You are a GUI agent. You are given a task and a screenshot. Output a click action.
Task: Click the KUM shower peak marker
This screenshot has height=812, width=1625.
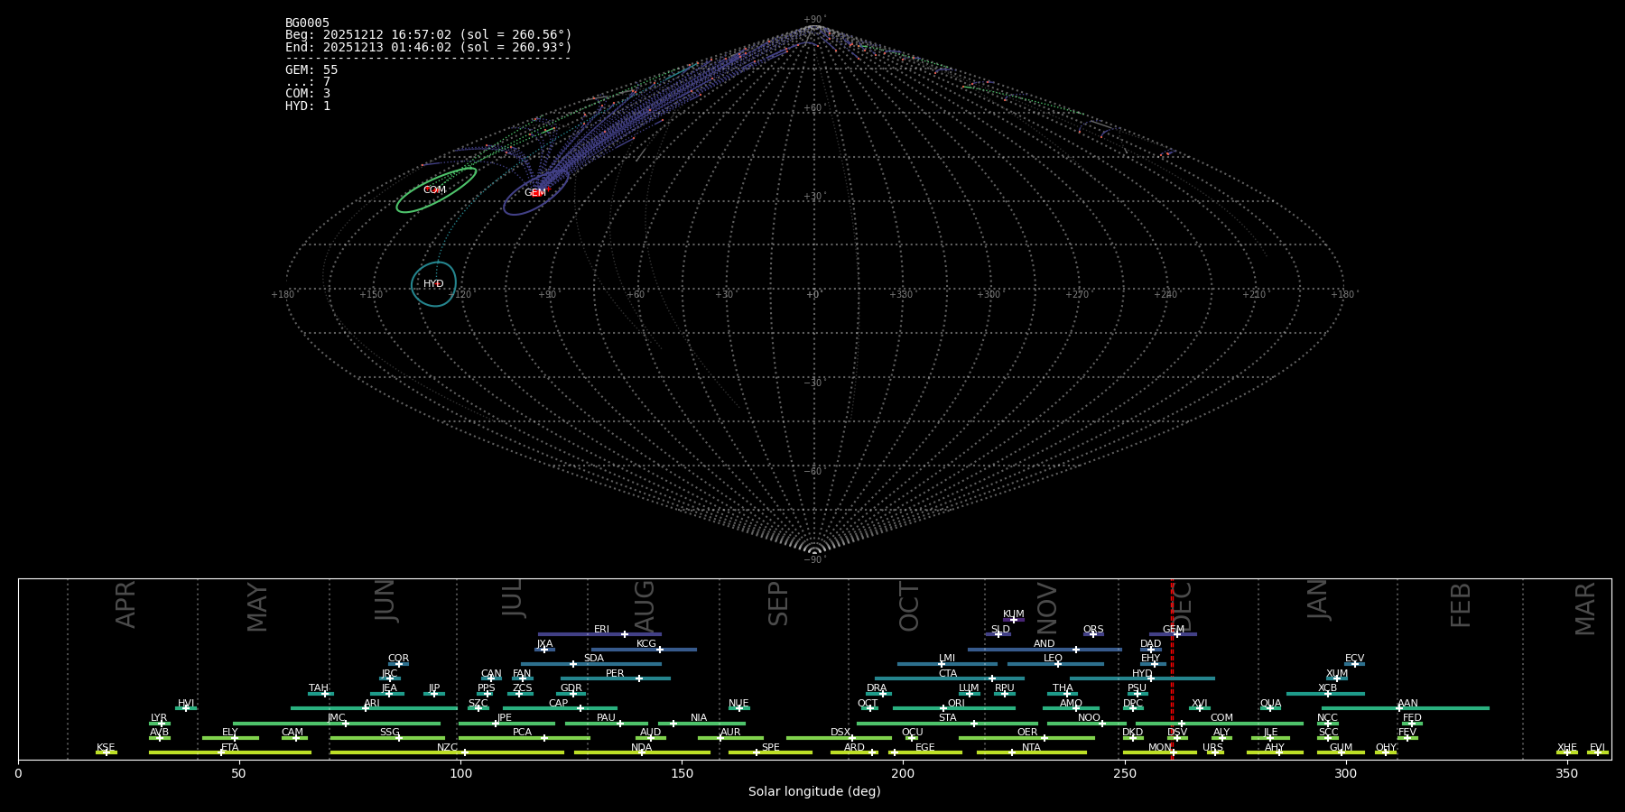1013,620
